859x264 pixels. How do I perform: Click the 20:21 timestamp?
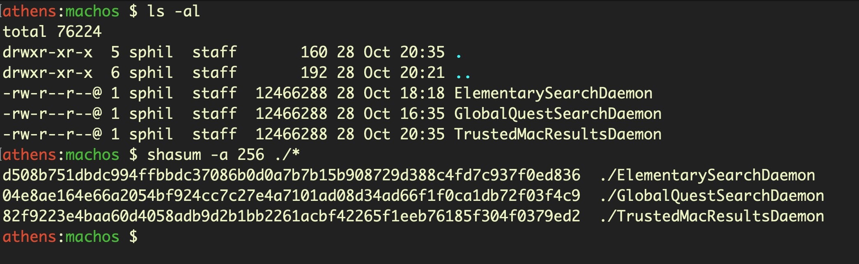422,73
